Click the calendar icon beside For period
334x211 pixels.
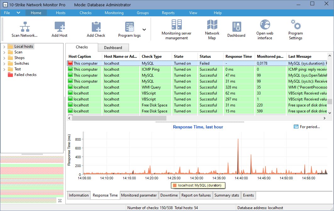[x=296, y=127]
